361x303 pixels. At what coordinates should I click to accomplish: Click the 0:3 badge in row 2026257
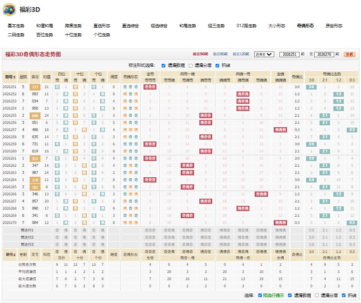(x=352, y=130)
